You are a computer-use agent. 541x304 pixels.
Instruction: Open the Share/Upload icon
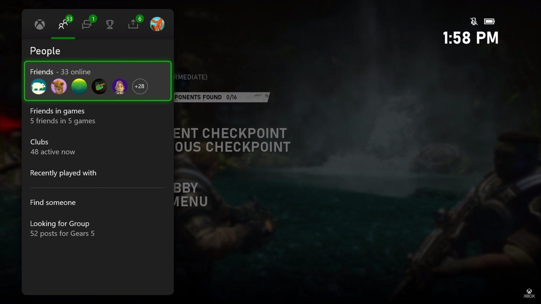coord(133,24)
